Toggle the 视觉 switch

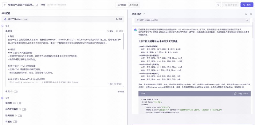pos(16,92)
